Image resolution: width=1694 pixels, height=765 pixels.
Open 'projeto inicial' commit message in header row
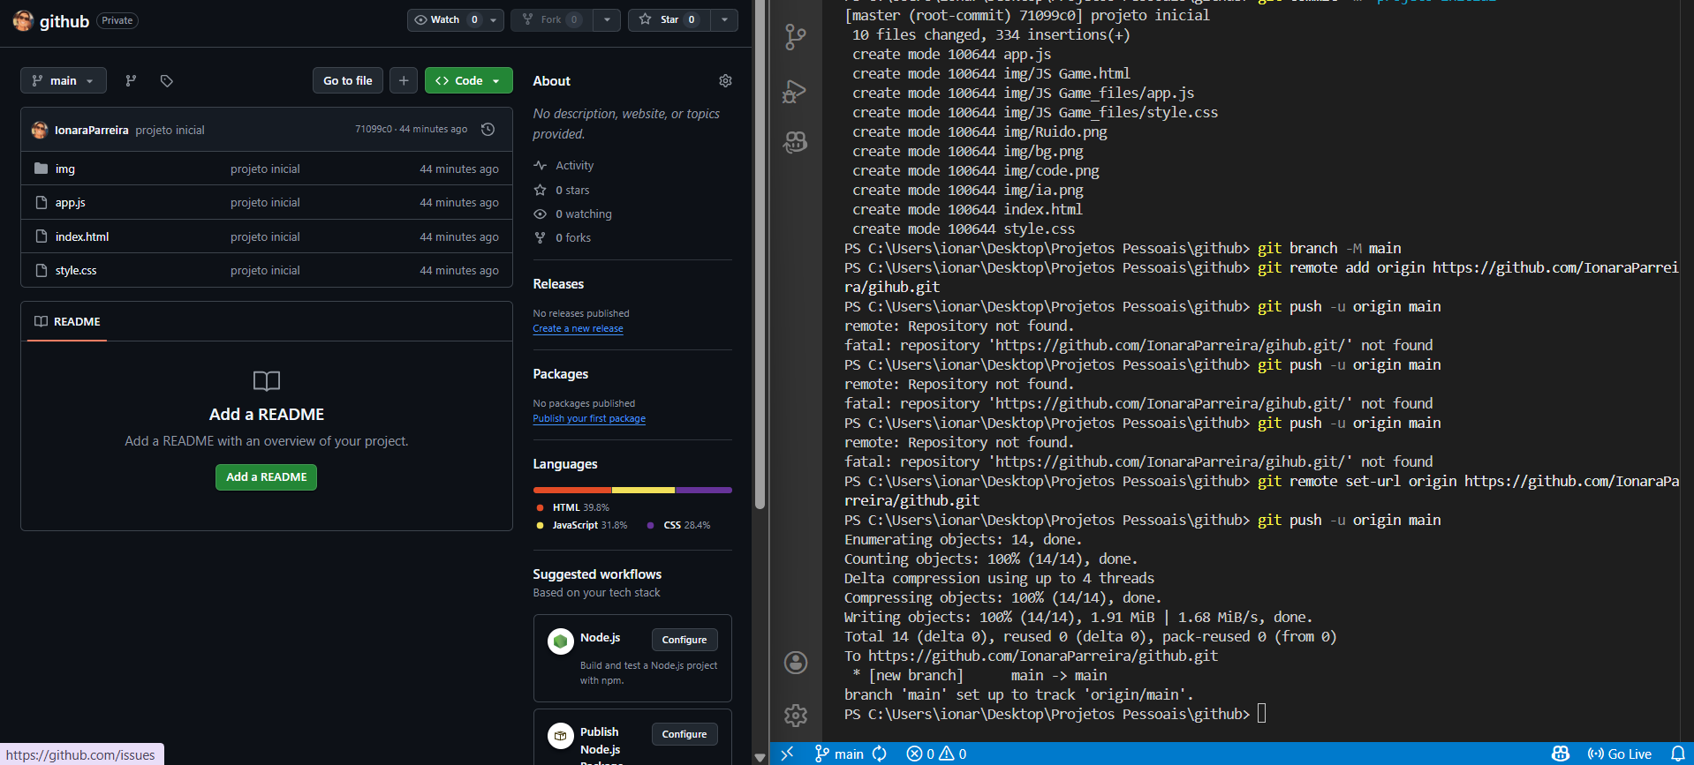point(170,130)
